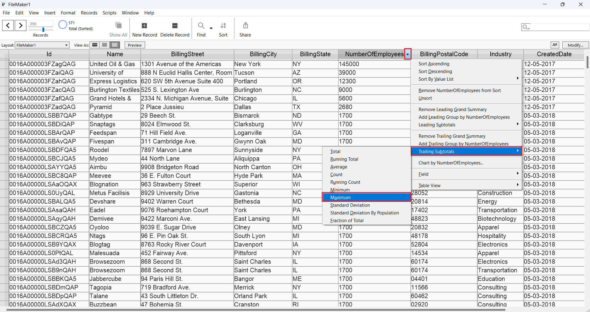Switch to List view
This screenshot has width=590, height=312.
pyautogui.click(x=105, y=45)
